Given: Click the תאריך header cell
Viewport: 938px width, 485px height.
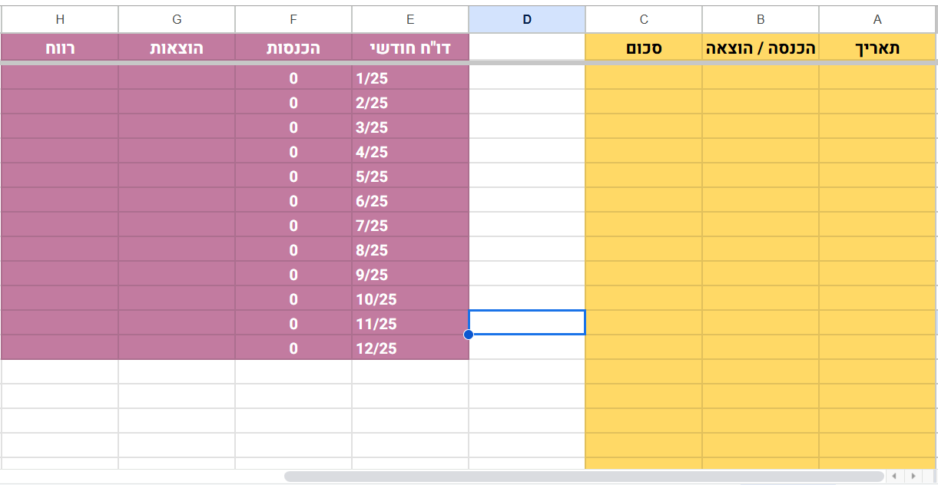Looking at the screenshot, I should pyautogui.click(x=877, y=48).
